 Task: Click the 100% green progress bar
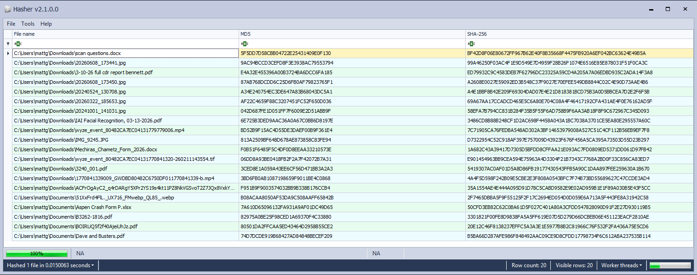click(36, 253)
